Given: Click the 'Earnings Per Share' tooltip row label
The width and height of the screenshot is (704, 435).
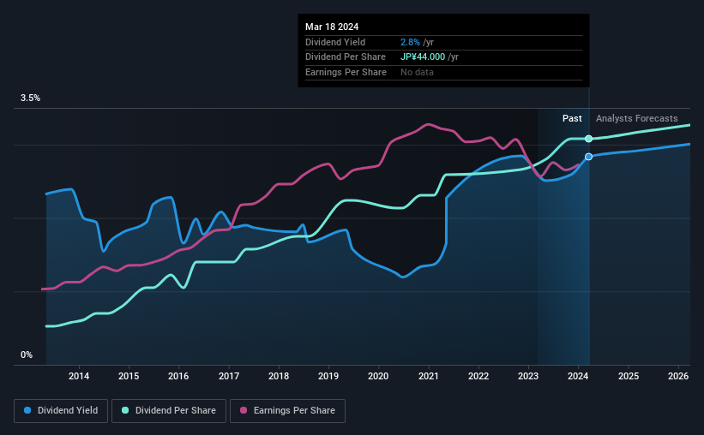Looking at the screenshot, I should point(346,72).
